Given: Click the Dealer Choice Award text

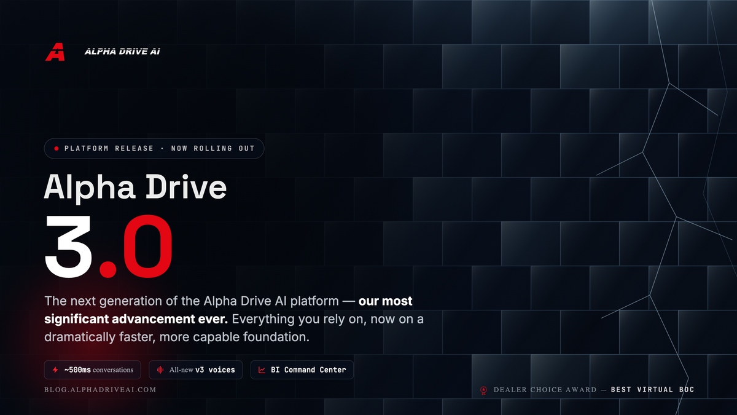Looking at the screenshot, I should (x=545, y=390).
